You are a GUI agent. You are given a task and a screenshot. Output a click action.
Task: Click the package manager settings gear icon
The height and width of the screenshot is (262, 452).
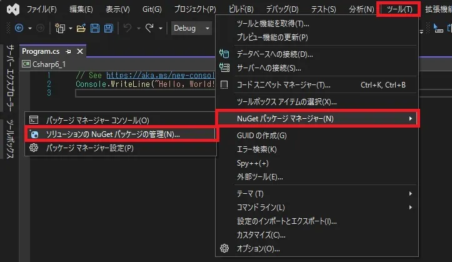34,148
